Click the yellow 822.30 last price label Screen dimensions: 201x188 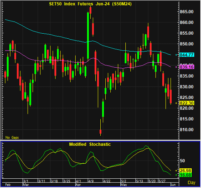click(187, 103)
